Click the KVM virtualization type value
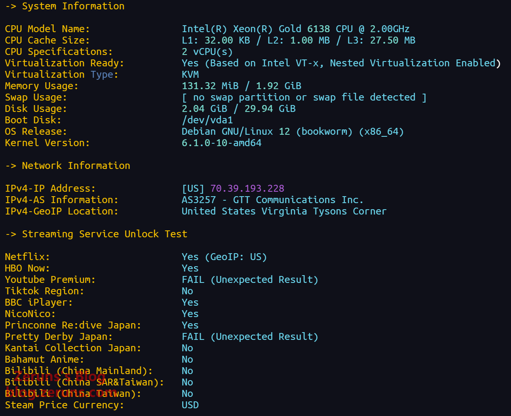The height and width of the screenshot is (416, 511). (x=190, y=74)
